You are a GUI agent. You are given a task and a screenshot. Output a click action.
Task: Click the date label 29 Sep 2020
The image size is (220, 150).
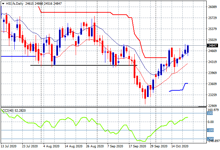tap(159, 146)
